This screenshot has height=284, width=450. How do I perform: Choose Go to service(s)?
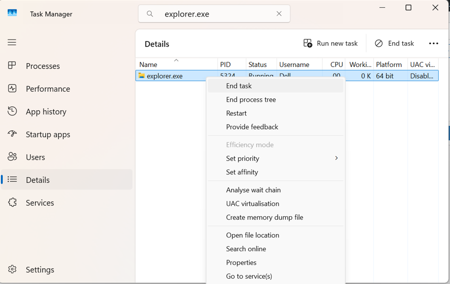pyautogui.click(x=276, y=276)
